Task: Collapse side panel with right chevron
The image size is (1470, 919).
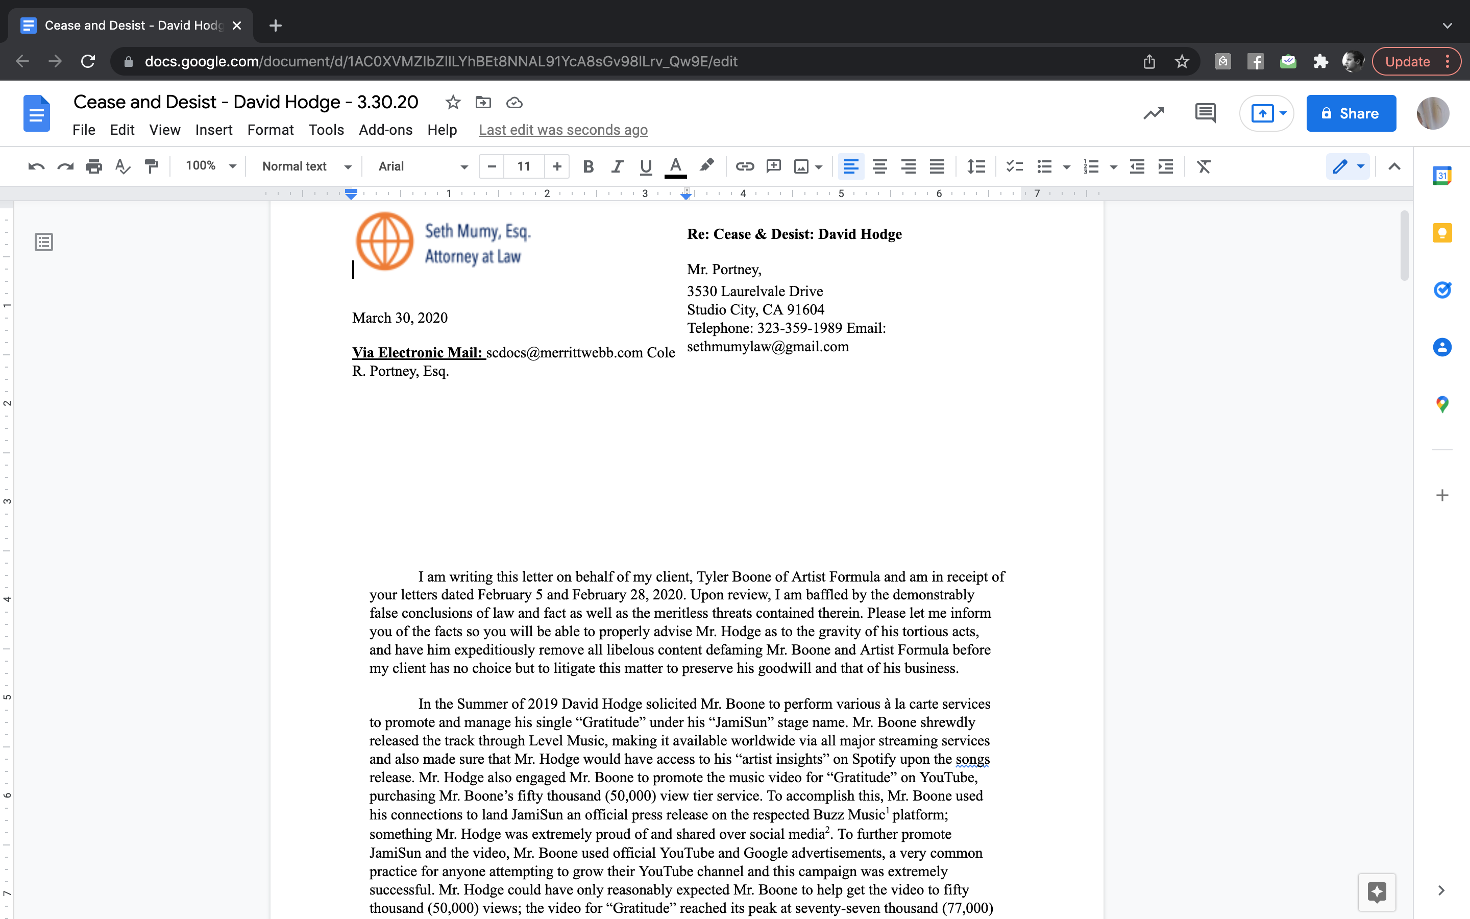Action: pos(1441,890)
